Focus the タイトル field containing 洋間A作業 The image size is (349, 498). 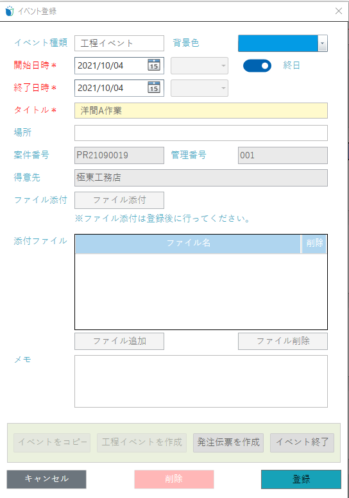coord(201,110)
